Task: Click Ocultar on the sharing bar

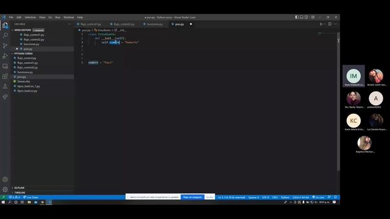Action: (x=210, y=197)
